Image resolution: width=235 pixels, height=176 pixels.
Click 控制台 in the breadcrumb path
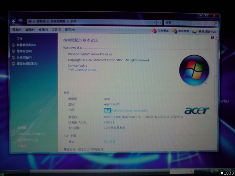coord(41,21)
